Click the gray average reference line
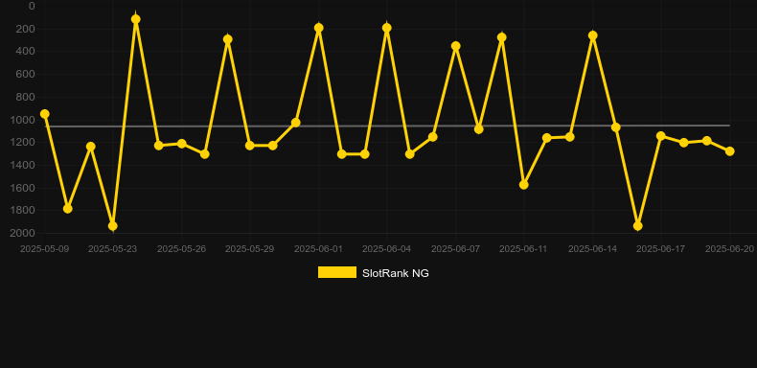 387,126
